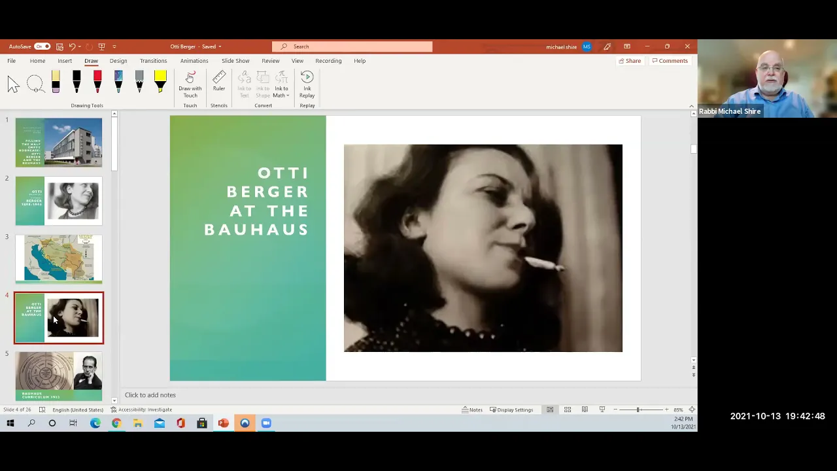
Task: Adjust the zoom slider
Action: (x=638, y=410)
